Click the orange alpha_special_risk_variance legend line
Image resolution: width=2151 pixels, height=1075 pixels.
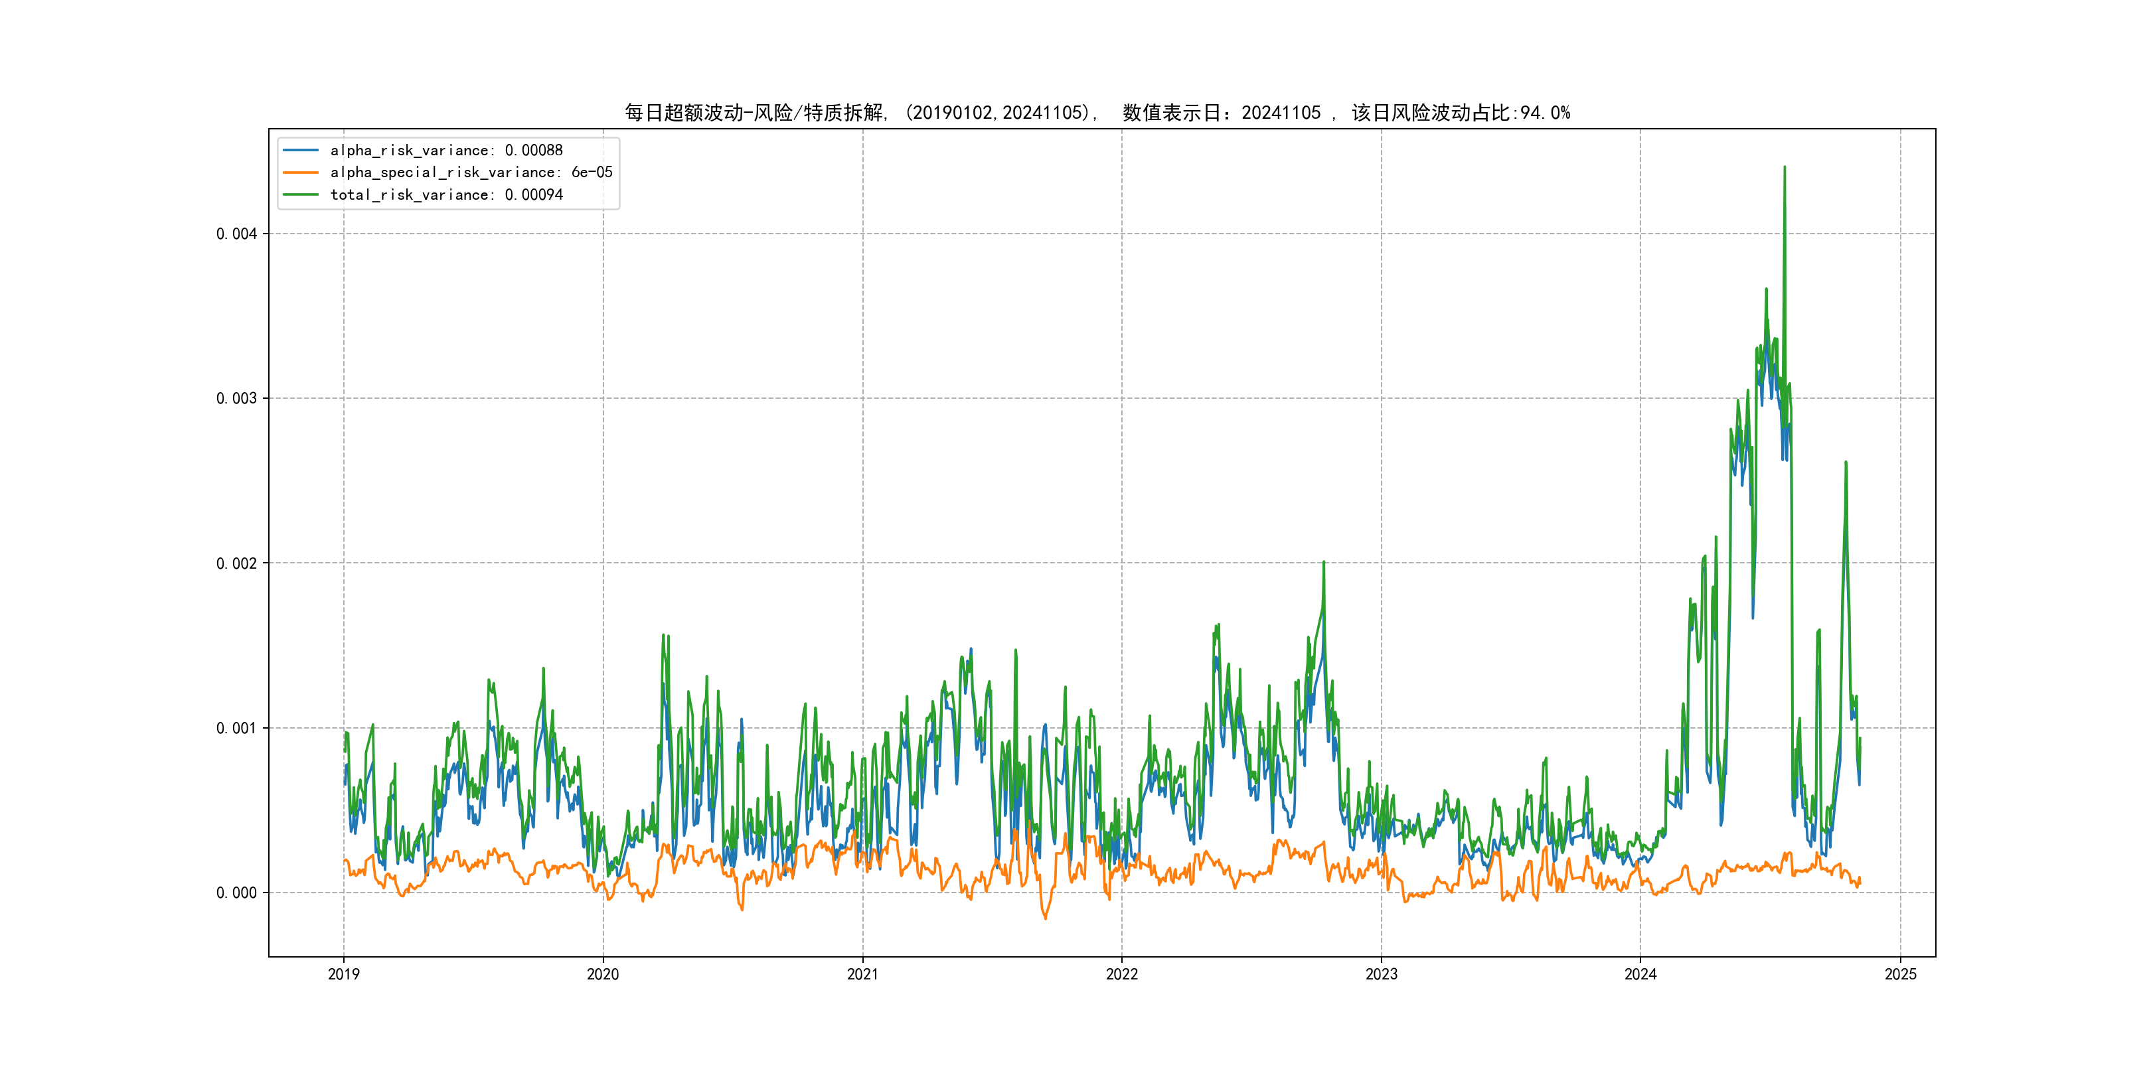tap(301, 173)
